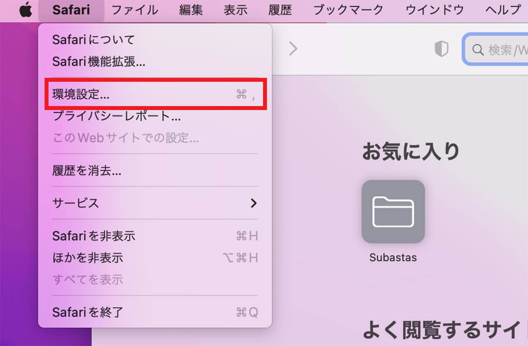
Task: Open 環境設定... preferences
Action: (x=155, y=94)
